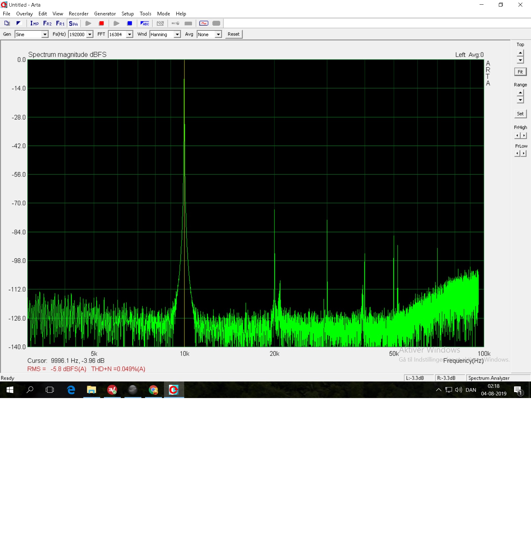Image resolution: width=531 pixels, height=544 pixels.
Task: Click the red waveform display icon
Action: pos(204,23)
